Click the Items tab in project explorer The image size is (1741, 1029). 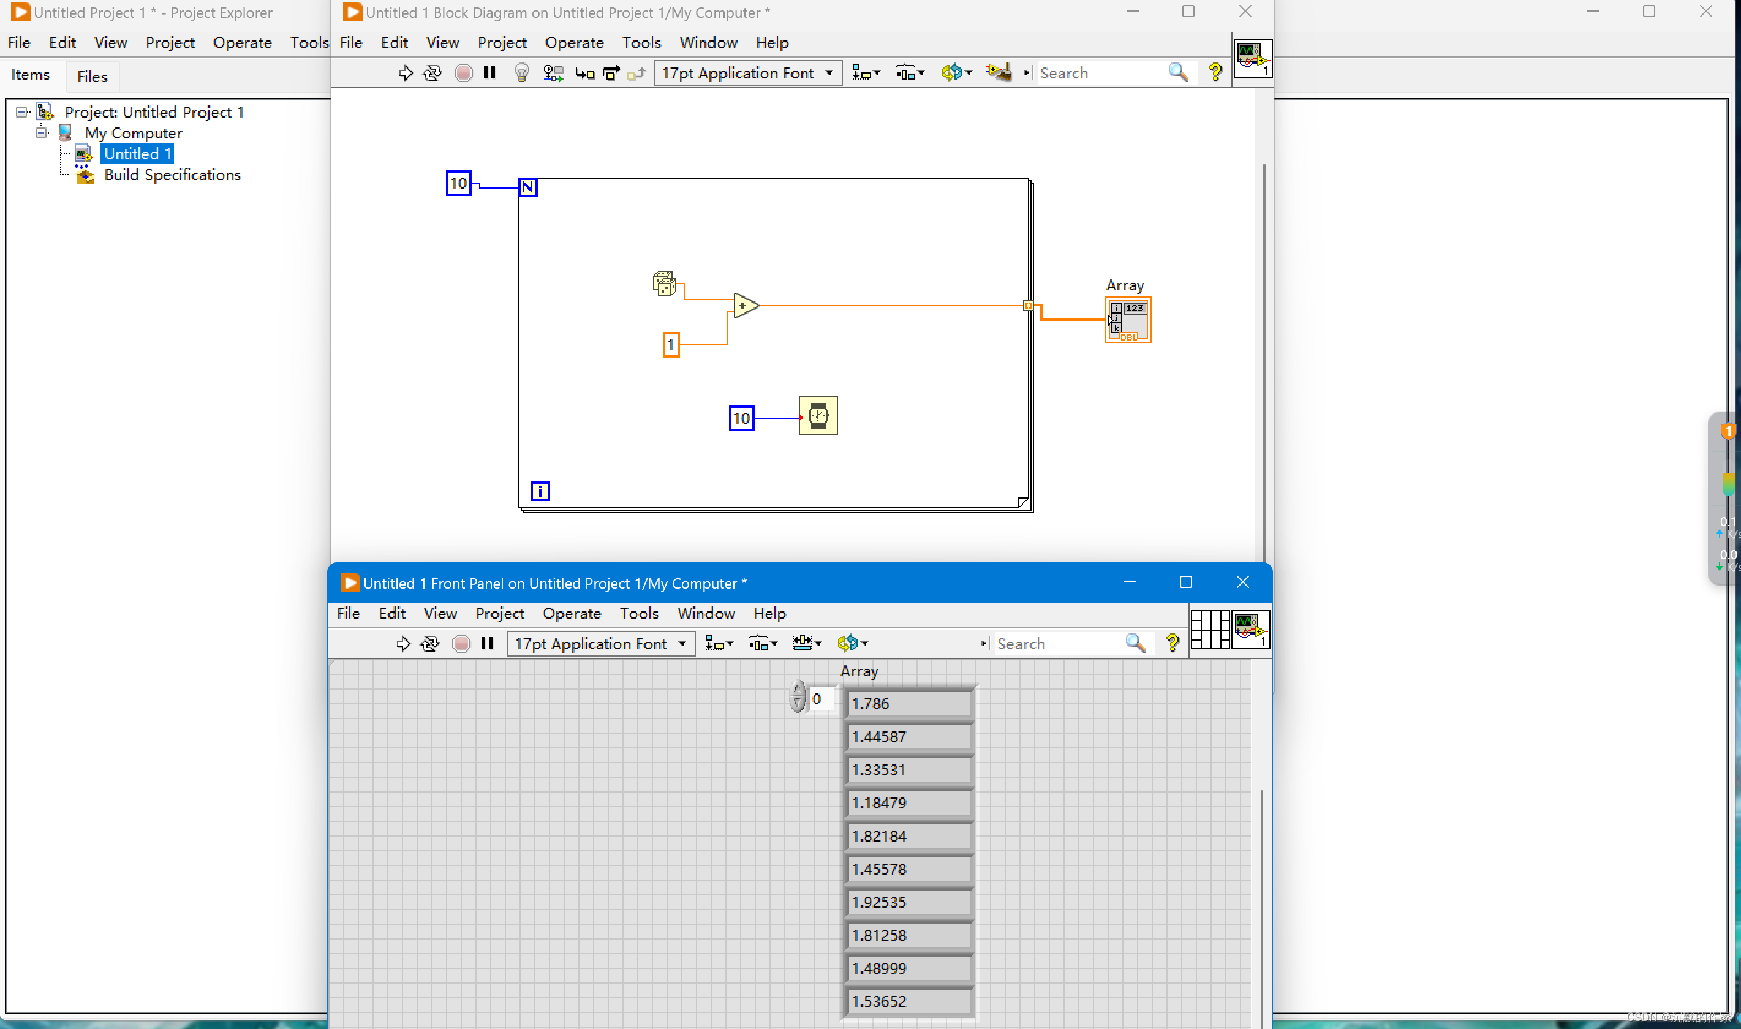pos(31,75)
